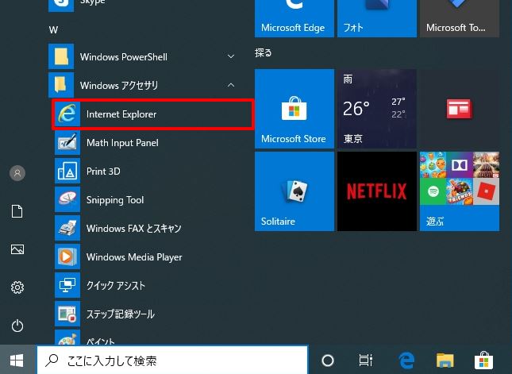Open the red News tile
Viewport: 512px width, 374px height.
[x=460, y=109]
